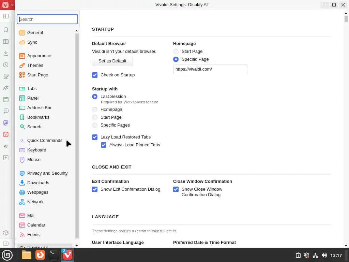Toggle Lazy Load Restored Tabs checkbox
Image resolution: width=349 pixels, height=262 pixels.
[95, 137]
